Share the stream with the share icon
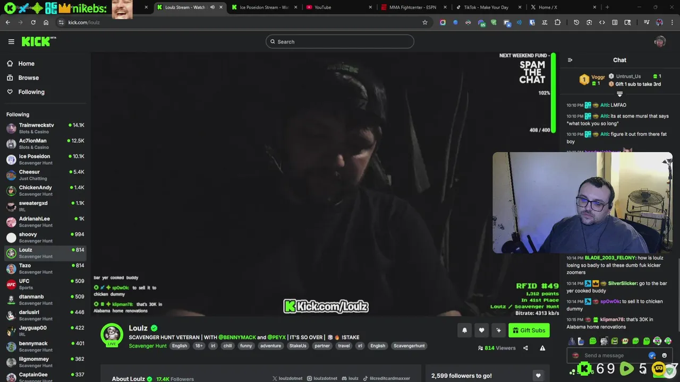The height and width of the screenshot is (382, 680). coord(525,348)
